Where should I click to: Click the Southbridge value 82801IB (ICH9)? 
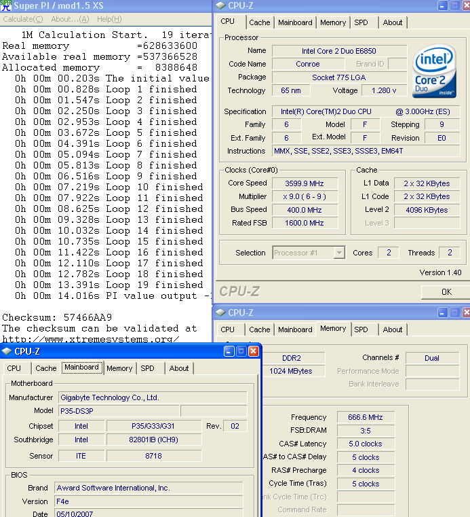point(153,440)
